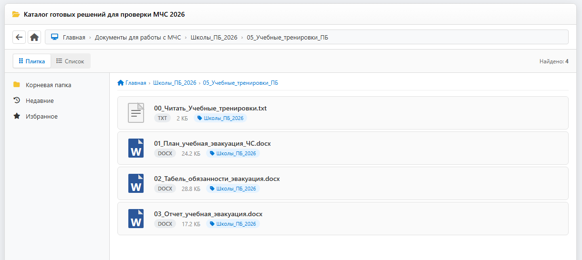The width and height of the screenshot is (582, 260).
Task: Click the title Каталог готовых решений для проверки МЧС 2026
Action: point(104,14)
